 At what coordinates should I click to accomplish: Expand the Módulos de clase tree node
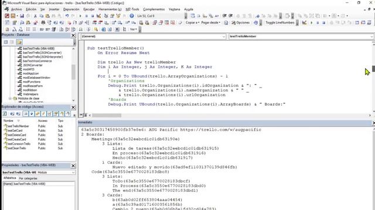click(10, 99)
